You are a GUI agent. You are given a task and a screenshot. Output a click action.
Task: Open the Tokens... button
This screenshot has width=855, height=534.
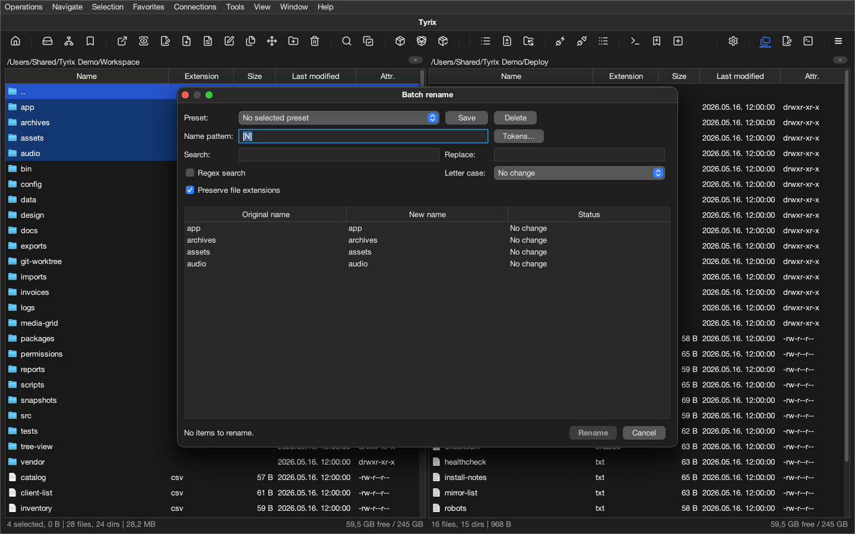tap(518, 136)
